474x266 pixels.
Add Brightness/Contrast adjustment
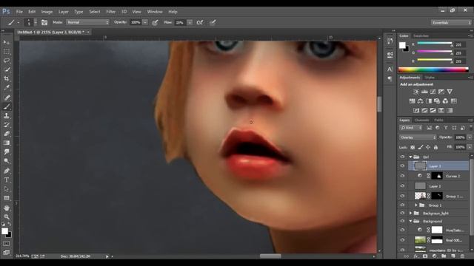(416, 92)
